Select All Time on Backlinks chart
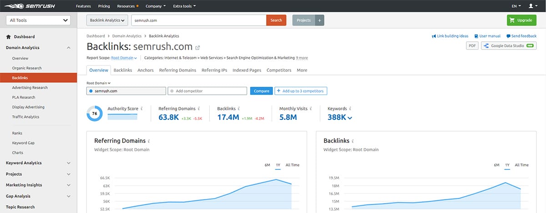The image size is (546, 213). point(521,165)
